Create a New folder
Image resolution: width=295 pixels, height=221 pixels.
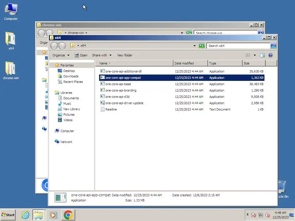click(125, 55)
